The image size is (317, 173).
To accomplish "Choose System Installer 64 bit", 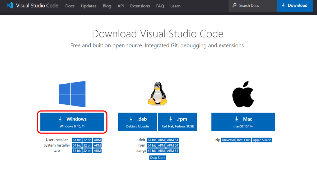I will click(x=77, y=145).
